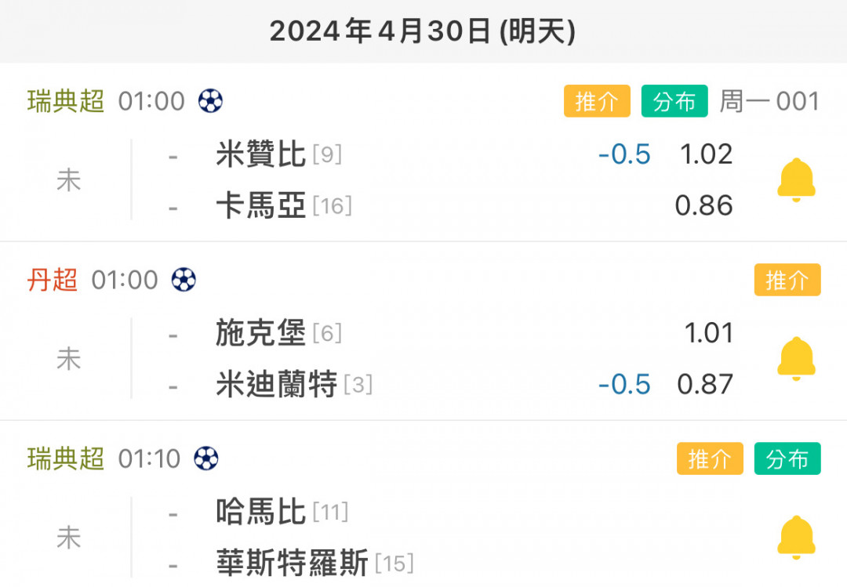Click the 0.87 odds for 米迪蘭特
Viewport: 847px width, 587px height.
point(705,385)
